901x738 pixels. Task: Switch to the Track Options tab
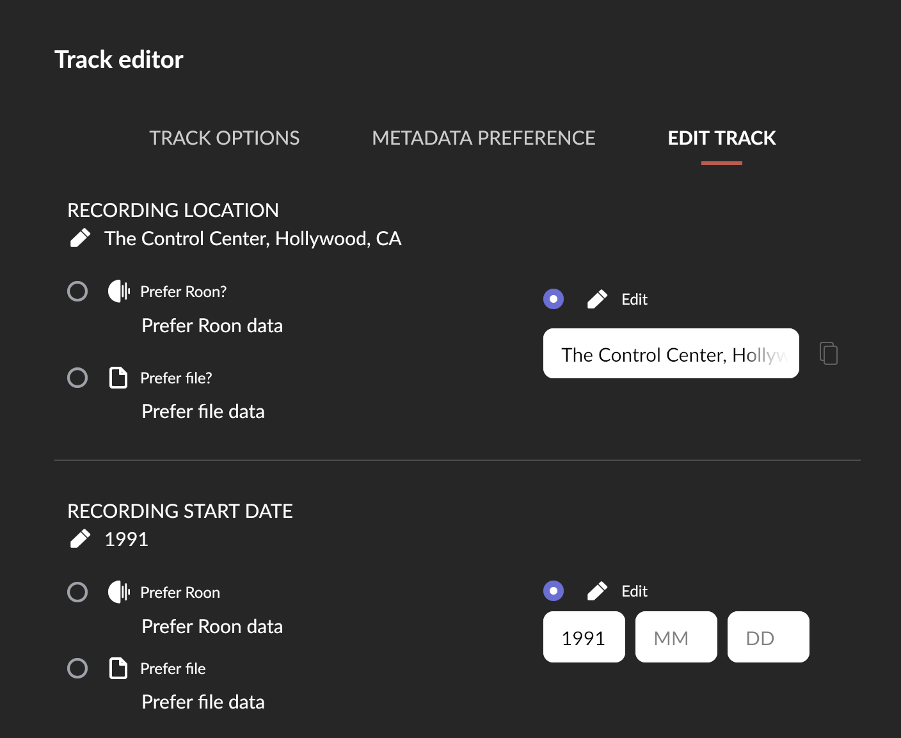pos(225,138)
